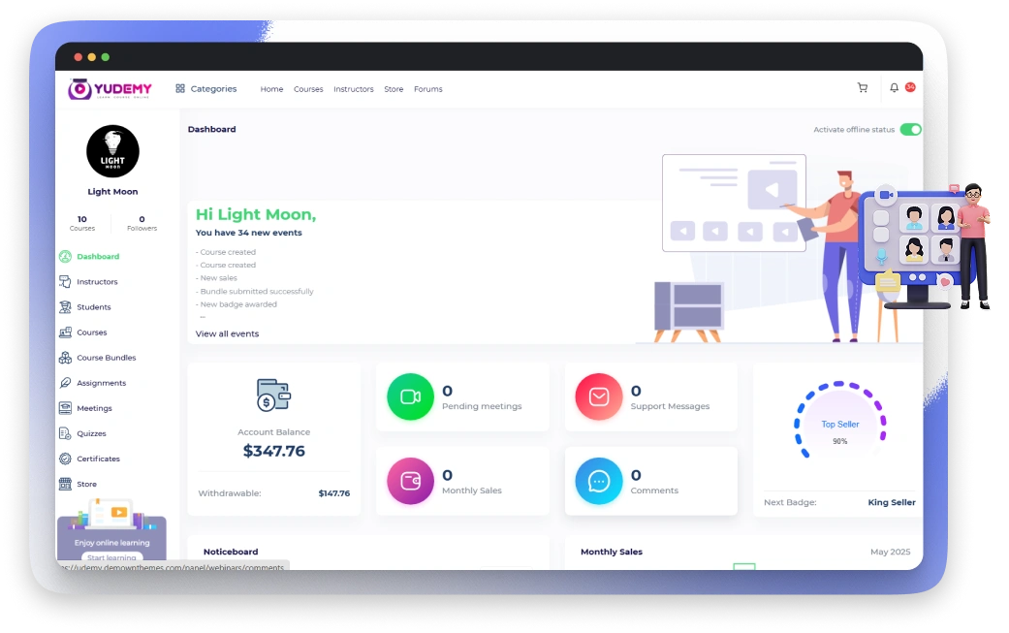Click the 0 Followers stat

coord(142,223)
